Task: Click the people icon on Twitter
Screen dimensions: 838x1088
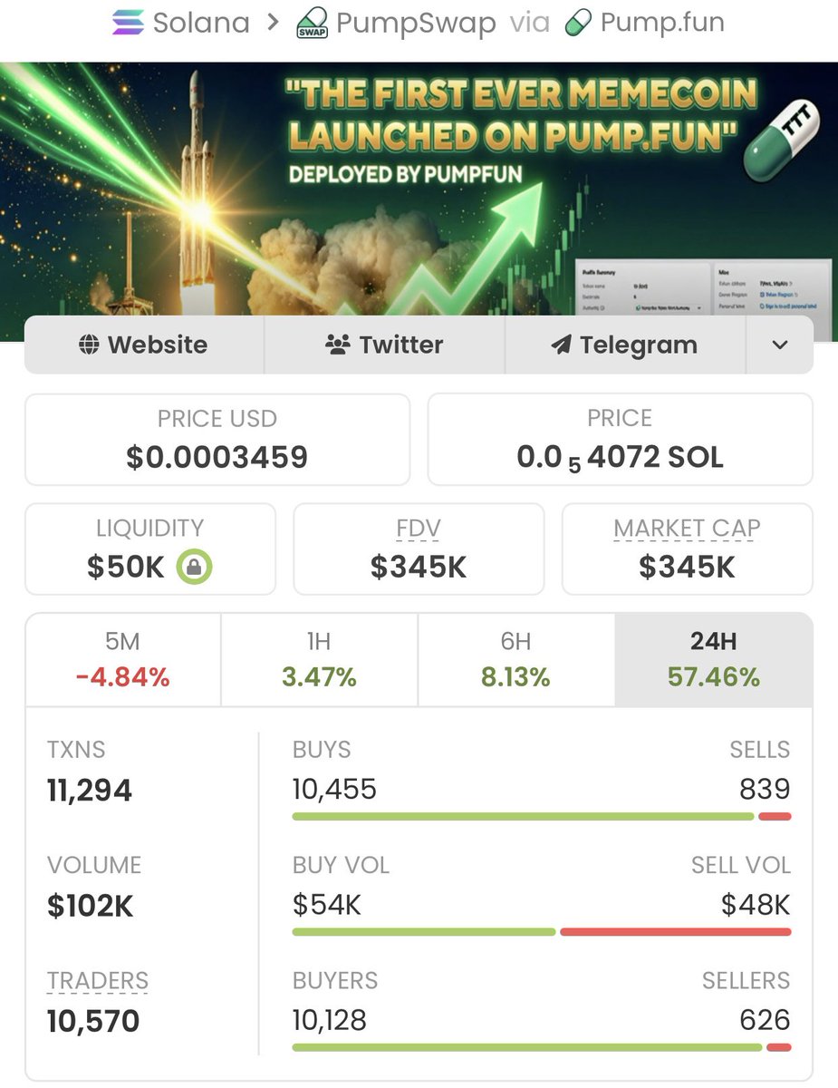Action: click(338, 345)
